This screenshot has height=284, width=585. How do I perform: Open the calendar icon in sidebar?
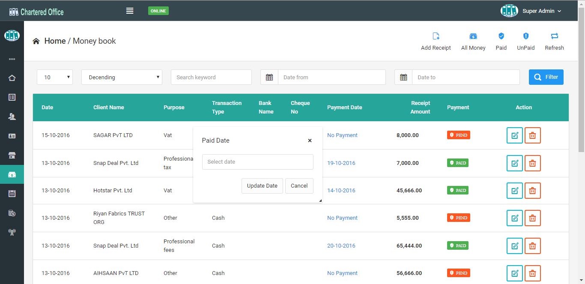pos(12,194)
